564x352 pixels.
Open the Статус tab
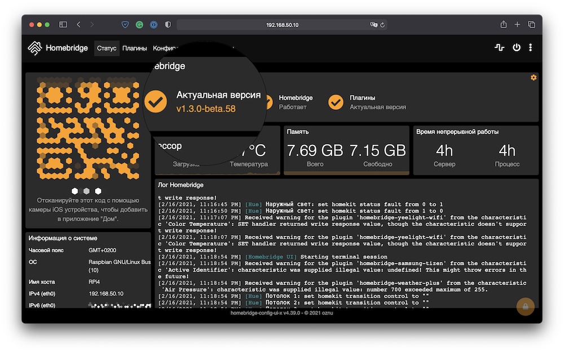point(107,48)
